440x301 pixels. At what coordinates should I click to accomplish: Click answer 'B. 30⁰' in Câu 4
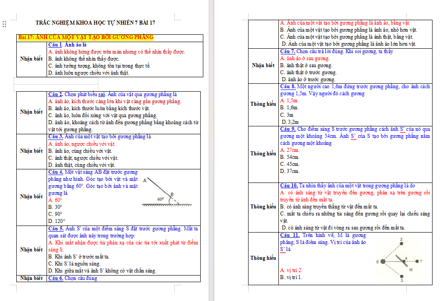click(55, 207)
